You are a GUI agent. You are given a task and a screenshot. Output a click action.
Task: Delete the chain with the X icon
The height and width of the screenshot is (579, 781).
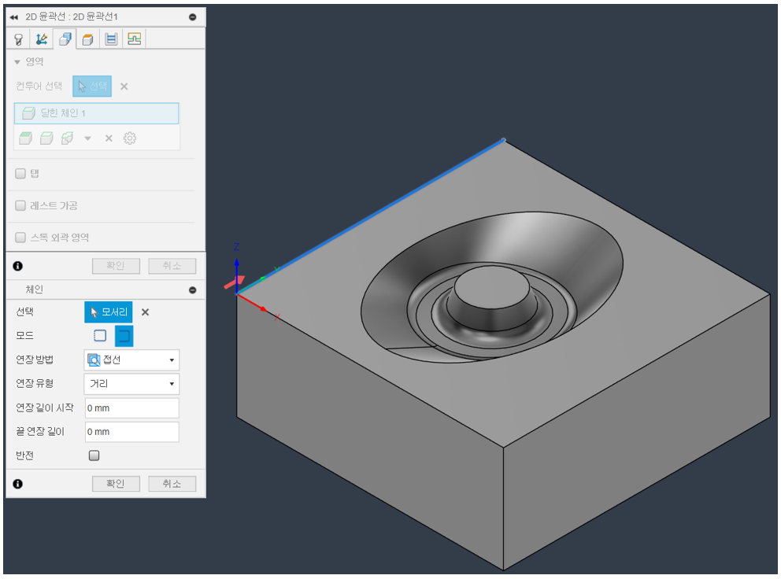[109, 138]
